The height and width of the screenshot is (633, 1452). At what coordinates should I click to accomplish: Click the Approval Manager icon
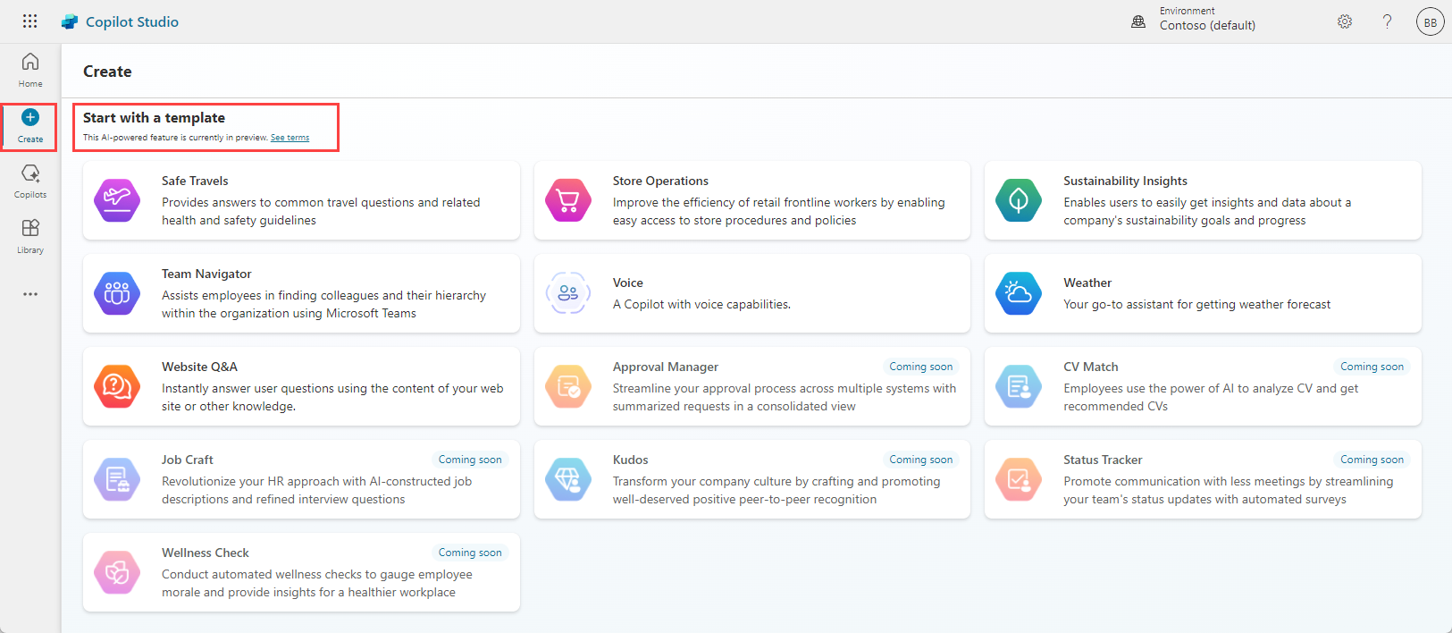(x=568, y=386)
